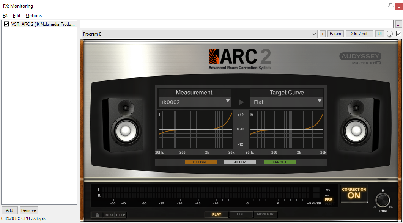Click the FX comment input field
403x223 pixels.
(x=236, y=24)
